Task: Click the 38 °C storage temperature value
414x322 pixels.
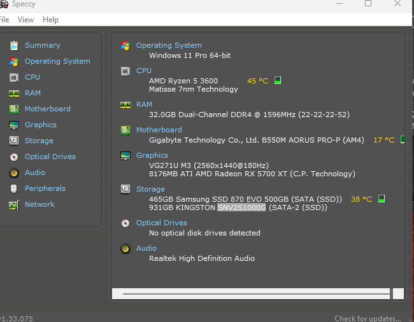Action: [362, 199]
